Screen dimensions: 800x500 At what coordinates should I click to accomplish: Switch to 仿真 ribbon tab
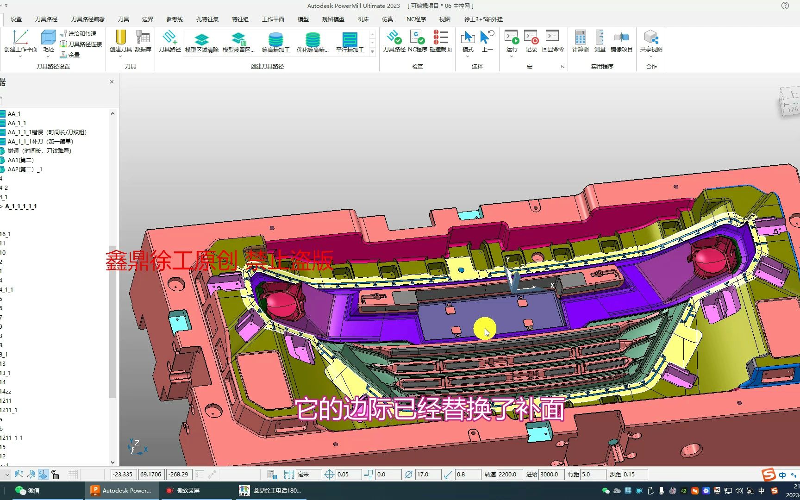coord(387,19)
